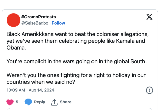Viewport: 158px width, 110px height.
Task: Click the 10:09 AM tweet timestamp
Action: click(x=15, y=90)
